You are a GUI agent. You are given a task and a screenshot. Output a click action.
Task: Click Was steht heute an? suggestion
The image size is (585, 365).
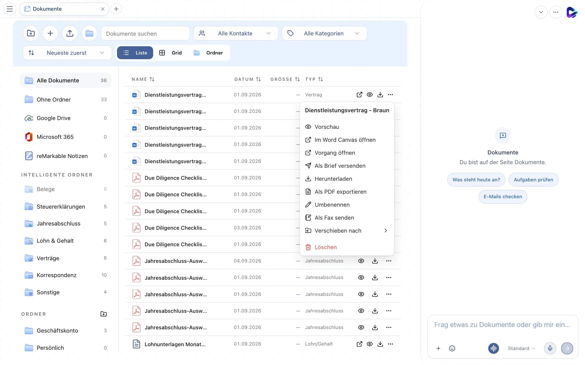[x=476, y=180]
